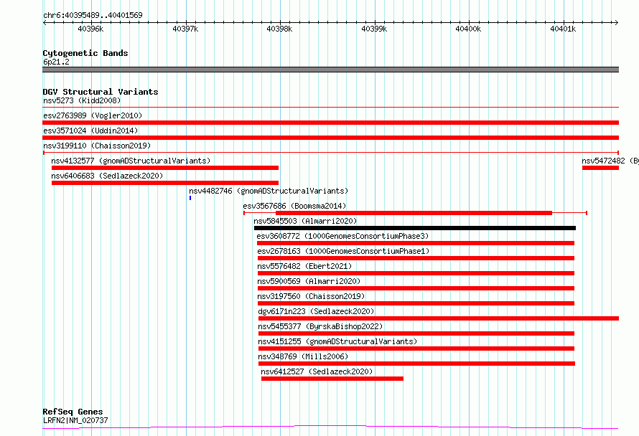Click the 40399k ruler tick label
639x436 pixels.
coord(374,29)
